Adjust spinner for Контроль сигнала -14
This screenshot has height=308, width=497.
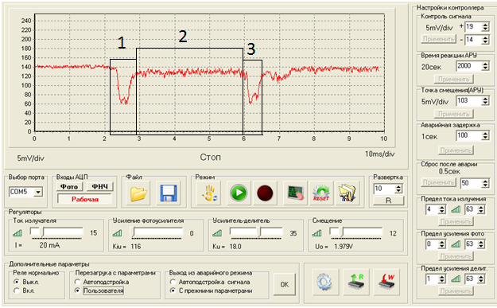[x=485, y=40]
